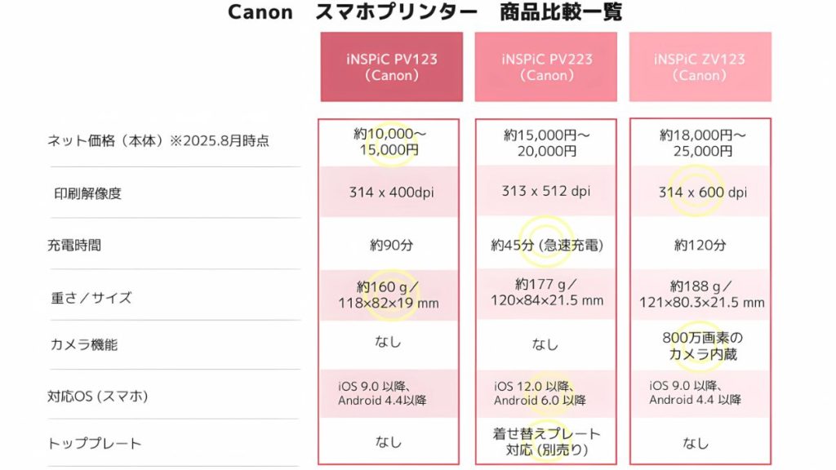The width and height of the screenshot is (836, 470).
Task: Select the 重さ/サイズ row label
Action: click(x=91, y=298)
